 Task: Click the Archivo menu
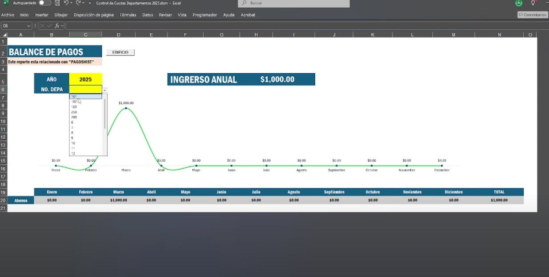(x=8, y=15)
